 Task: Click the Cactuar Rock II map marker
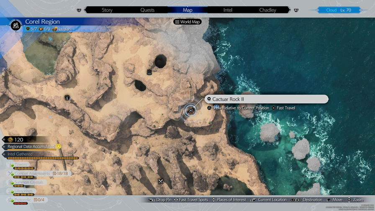pyautogui.click(x=191, y=111)
